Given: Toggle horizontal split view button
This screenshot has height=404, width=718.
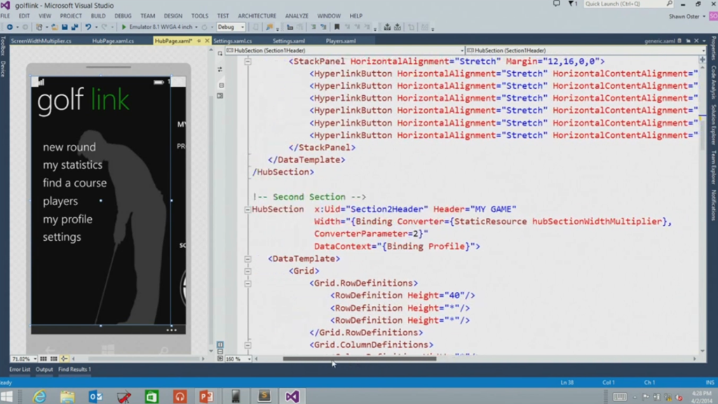Looking at the screenshot, I should click(220, 351).
